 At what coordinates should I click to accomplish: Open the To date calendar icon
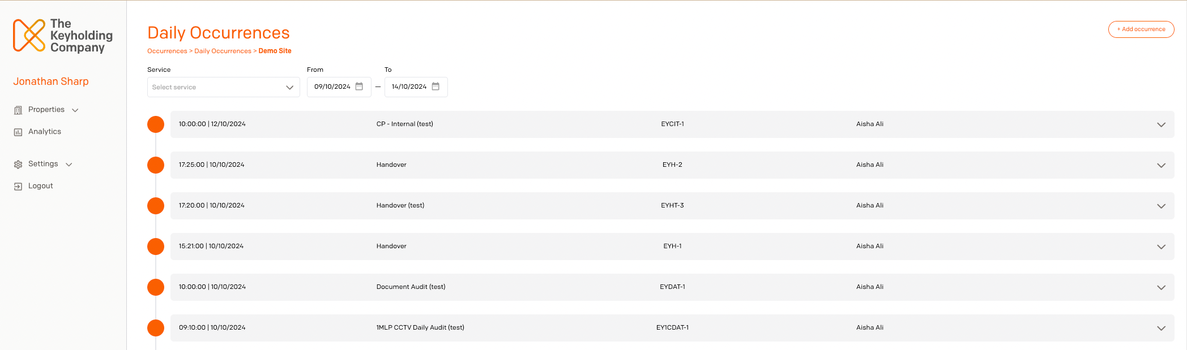[x=435, y=87]
